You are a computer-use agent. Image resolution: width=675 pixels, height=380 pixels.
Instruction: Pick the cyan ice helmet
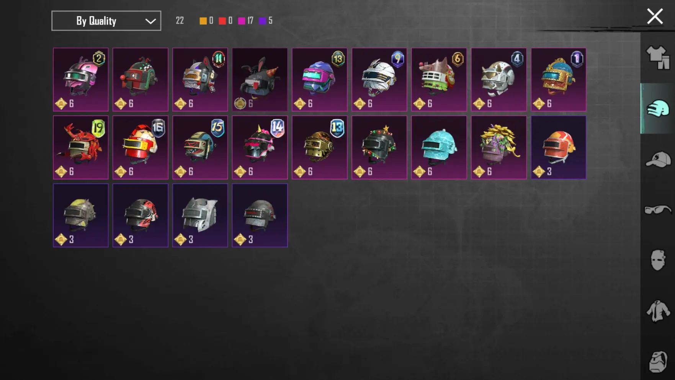(x=439, y=148)
